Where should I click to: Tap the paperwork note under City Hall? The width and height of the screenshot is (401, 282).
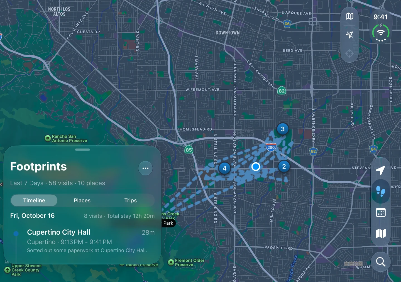point(87,250)
